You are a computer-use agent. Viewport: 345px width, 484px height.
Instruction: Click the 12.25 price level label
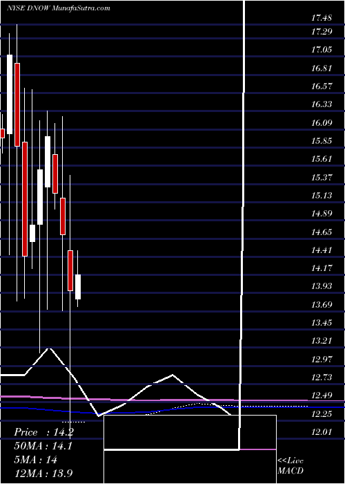322,413
